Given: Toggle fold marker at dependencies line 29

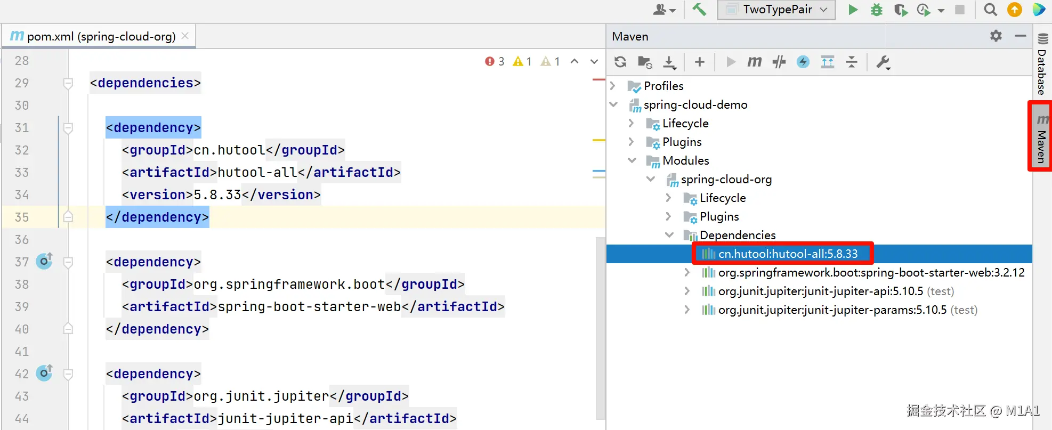Looking at the screenshot, I should coord(68,83).
